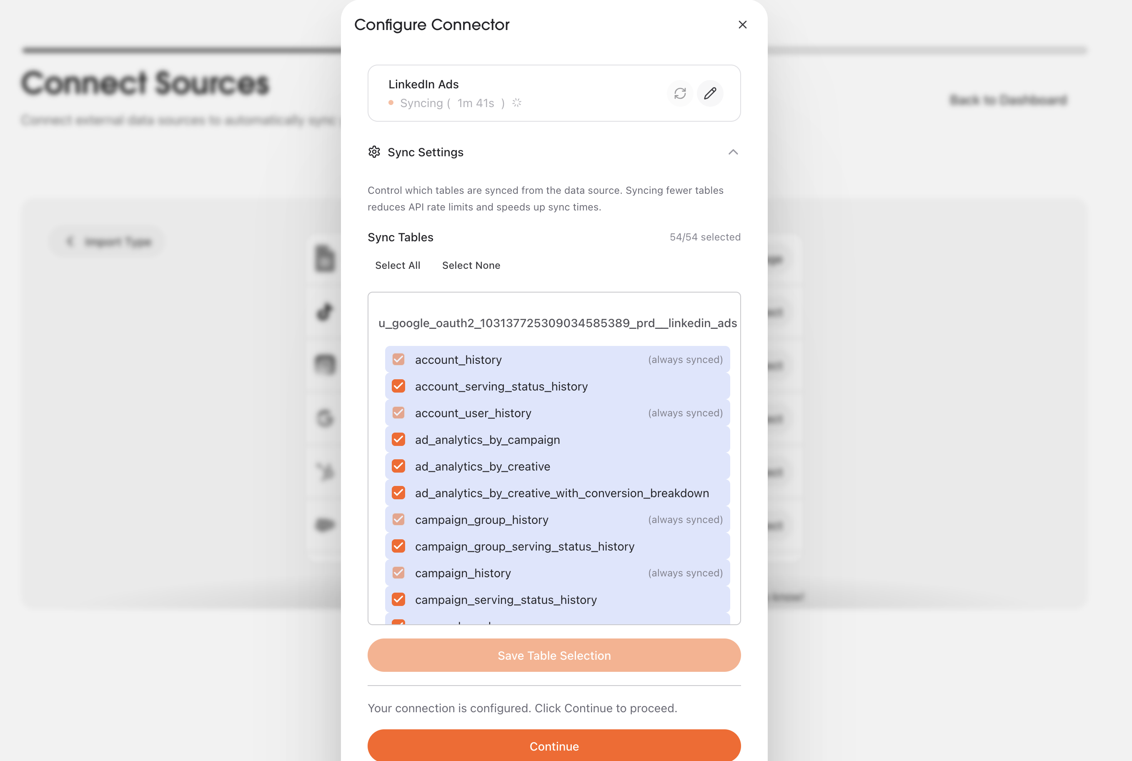The height and width of the screenshot is (761, 1132).
Task: Click the rounded app connector icon below TikTok
Action: click(324, 365)
